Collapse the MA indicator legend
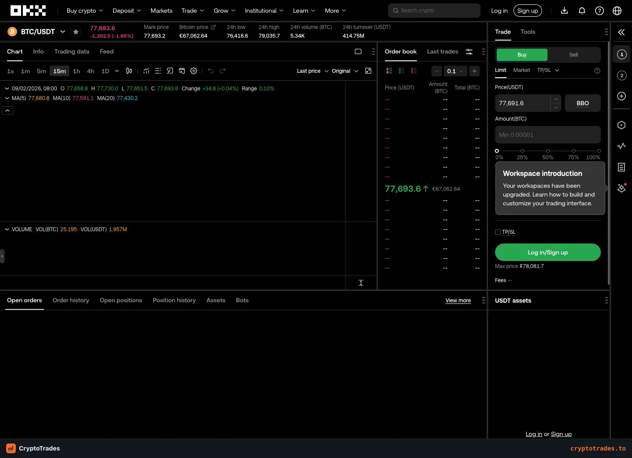Screen dimensions: 632x458 (7, 98)
